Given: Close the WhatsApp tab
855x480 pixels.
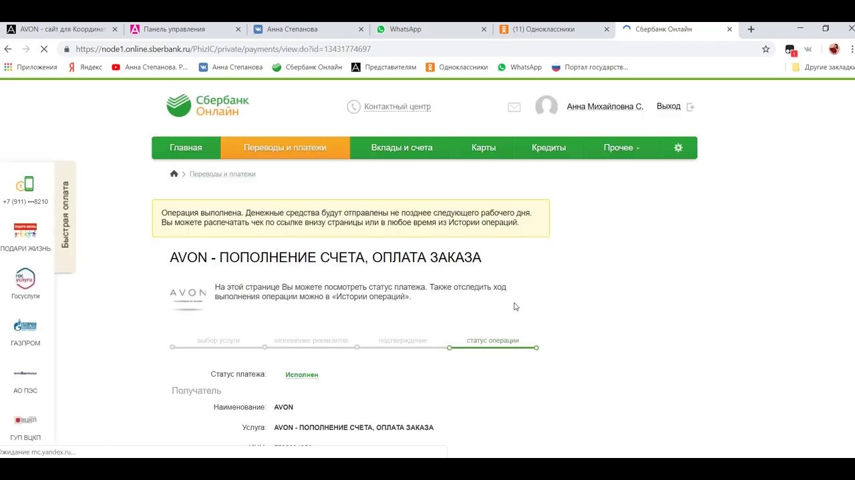Looking at the screenshot, I should coord(484,29).
